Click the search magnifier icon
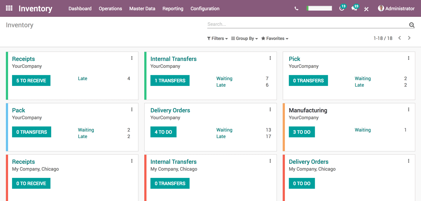 tap(412, 25)
